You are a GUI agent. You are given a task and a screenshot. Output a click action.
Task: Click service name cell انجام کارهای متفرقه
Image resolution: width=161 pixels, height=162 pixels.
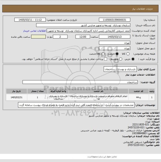coord(99,97)
